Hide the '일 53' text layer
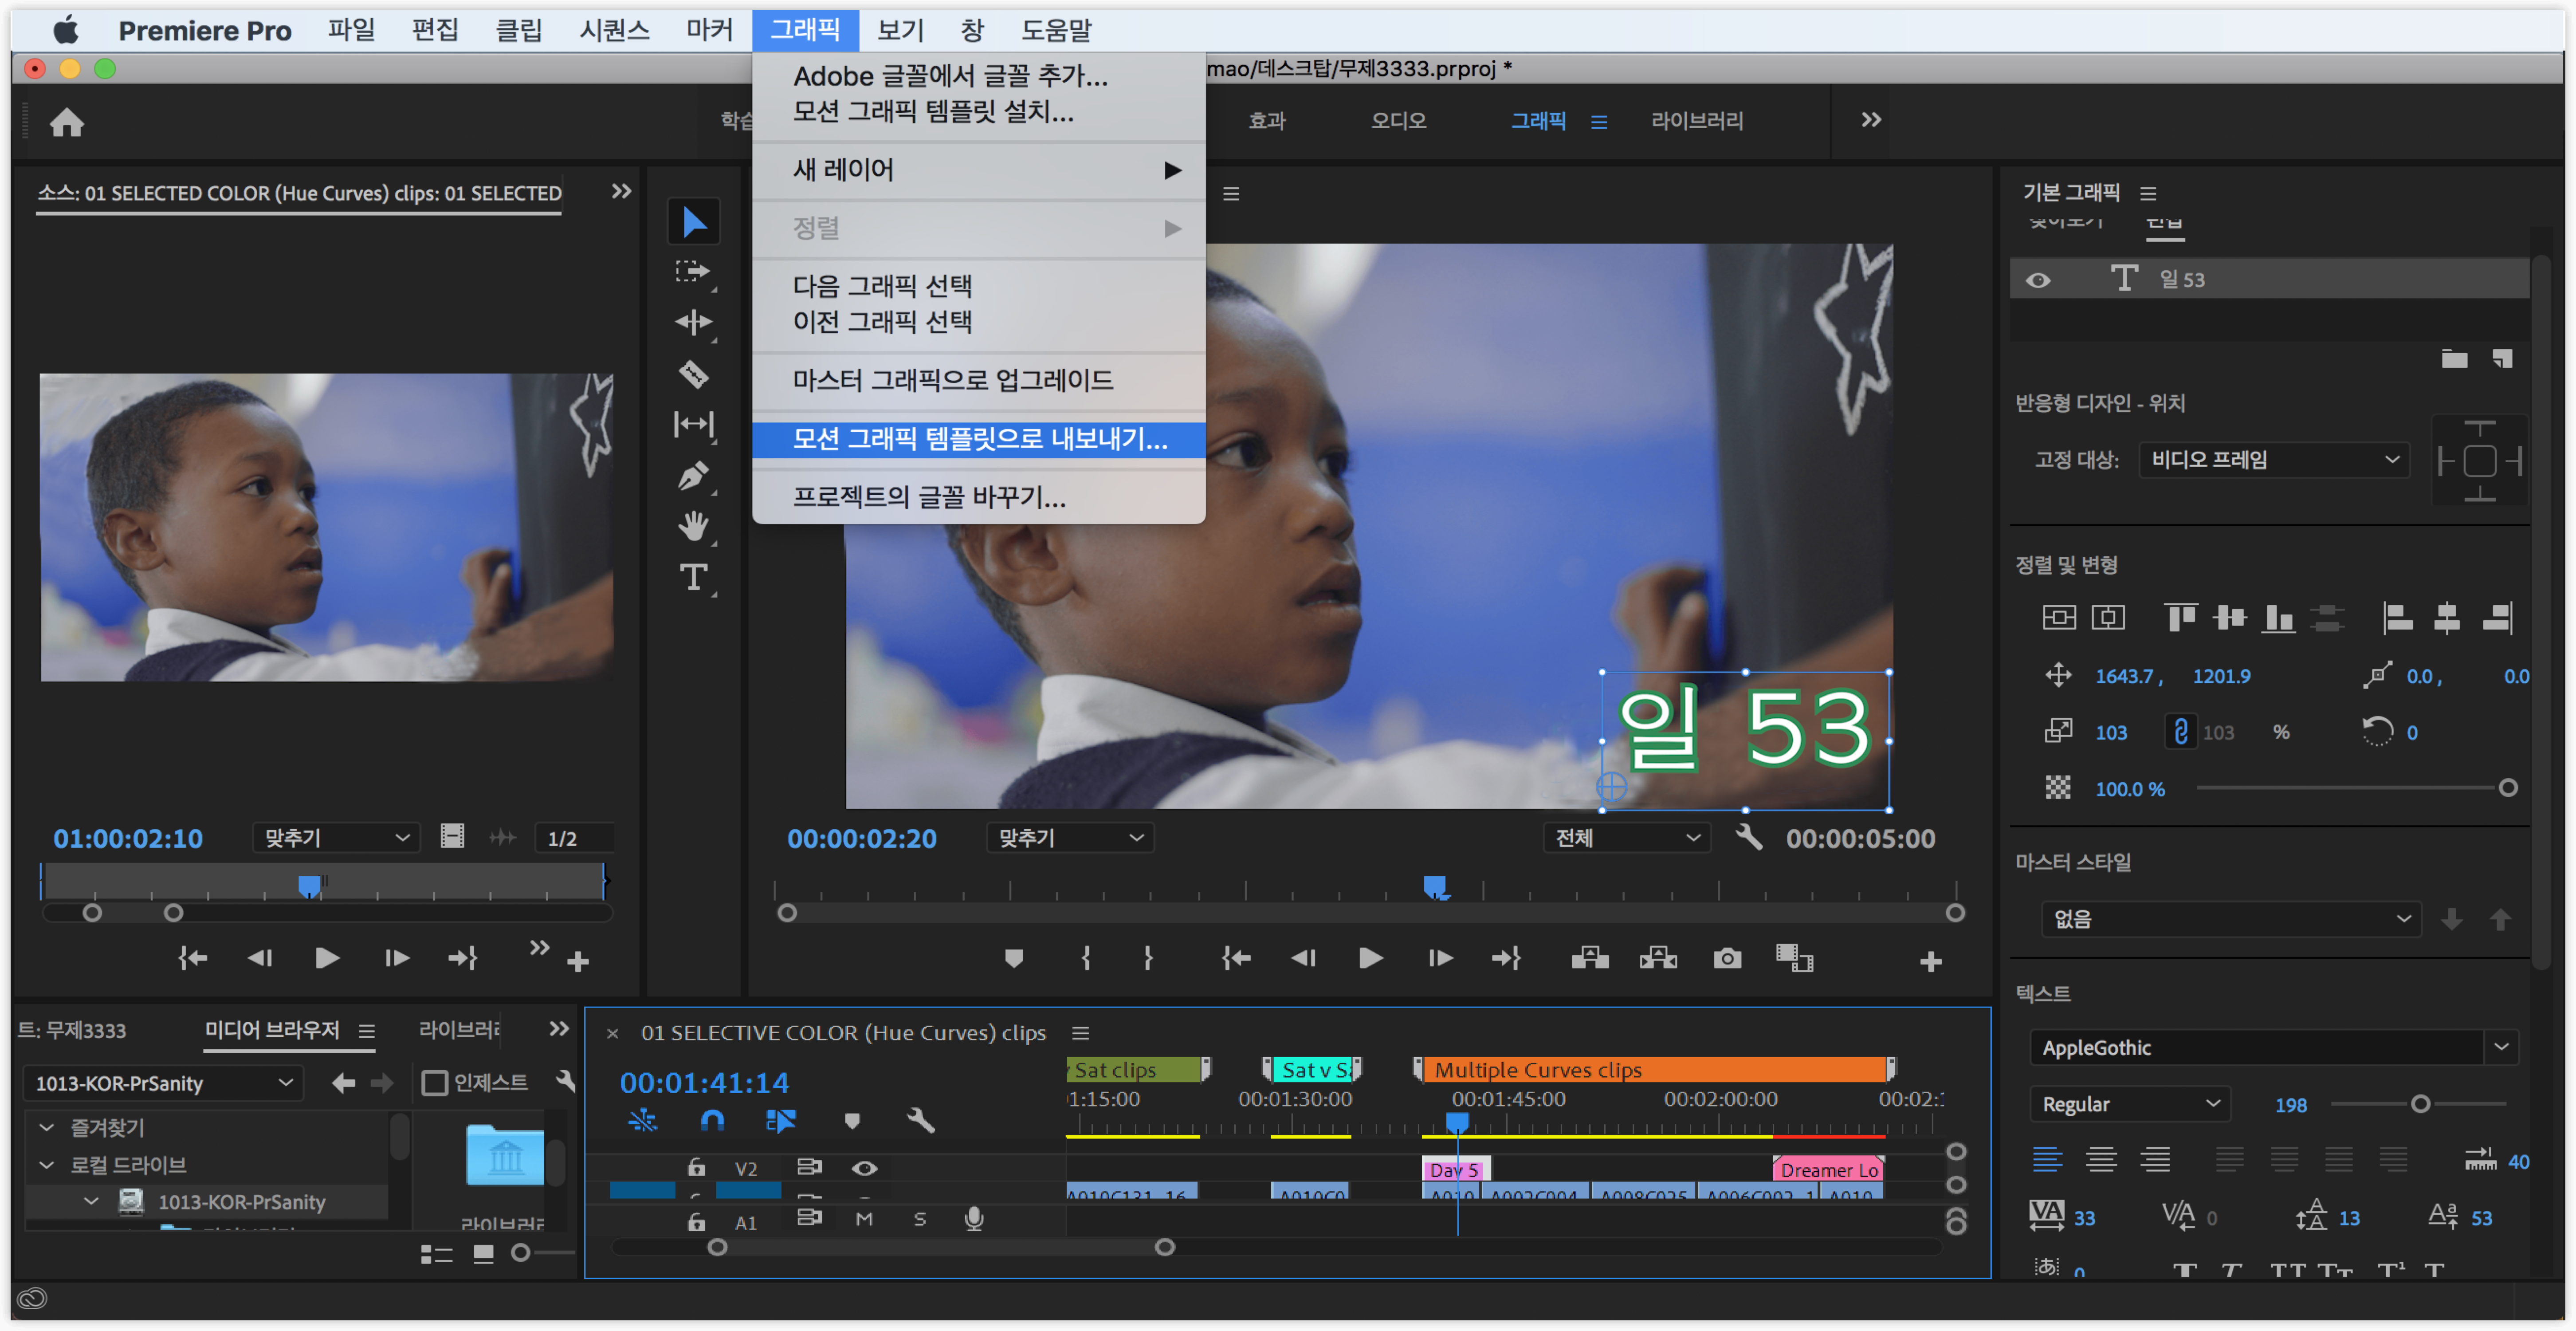This screenshot has height=1331, width=2576. click(x=2038, y=280)
